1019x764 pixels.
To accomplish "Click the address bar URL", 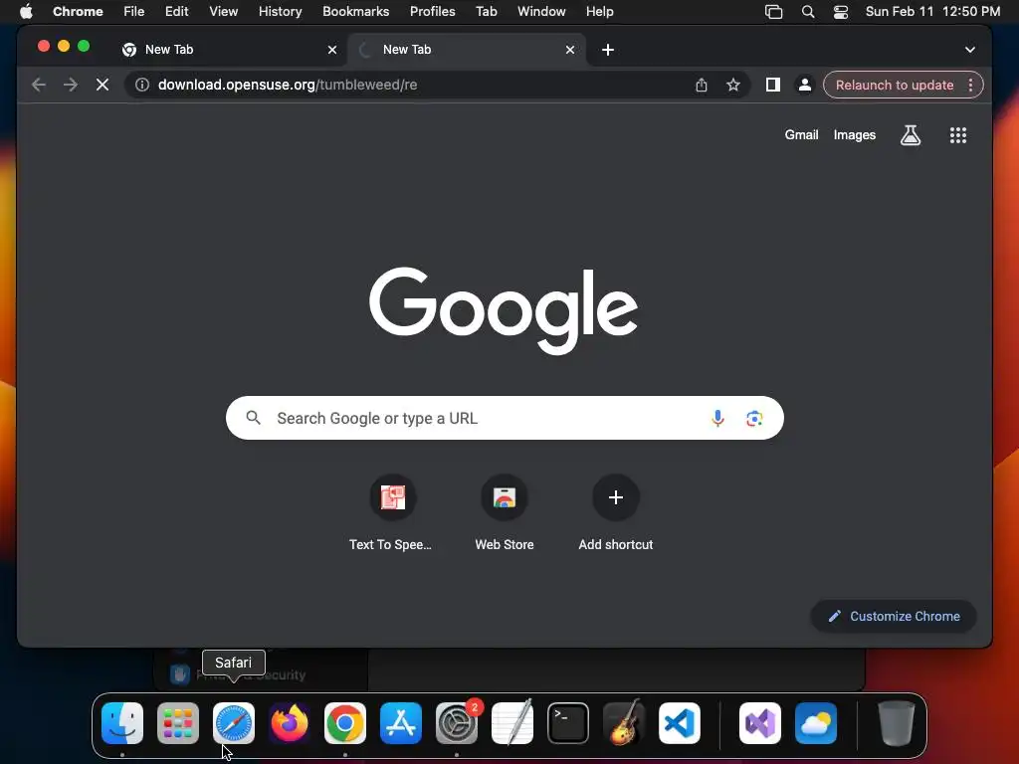I will [x=288, y=85].
